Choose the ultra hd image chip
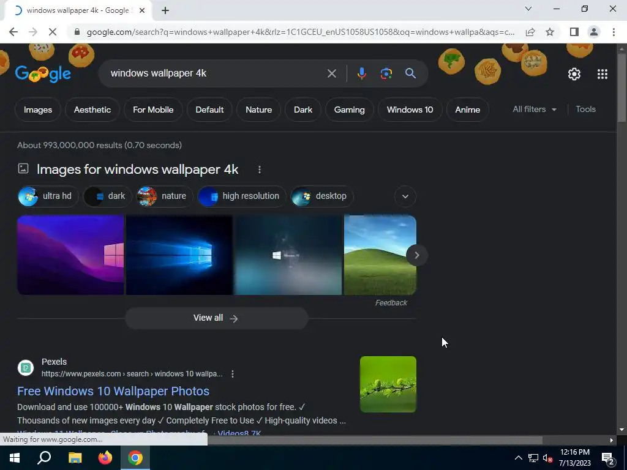 click(x=48, y=196)
